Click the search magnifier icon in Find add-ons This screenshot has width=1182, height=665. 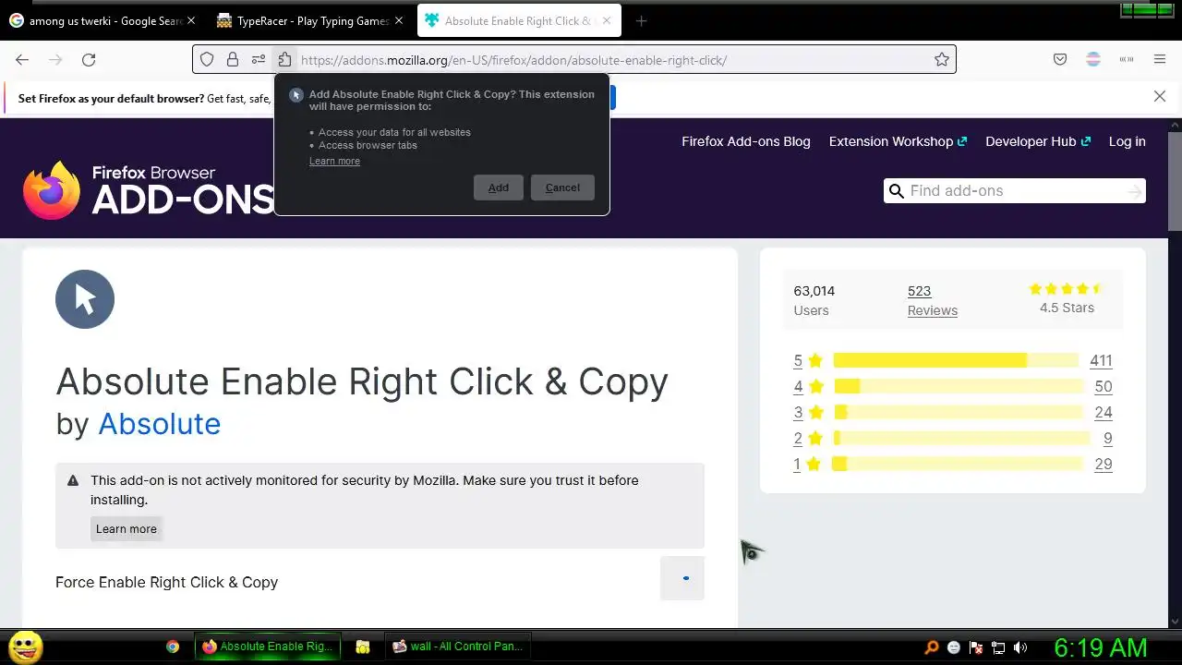click(896, 191)
